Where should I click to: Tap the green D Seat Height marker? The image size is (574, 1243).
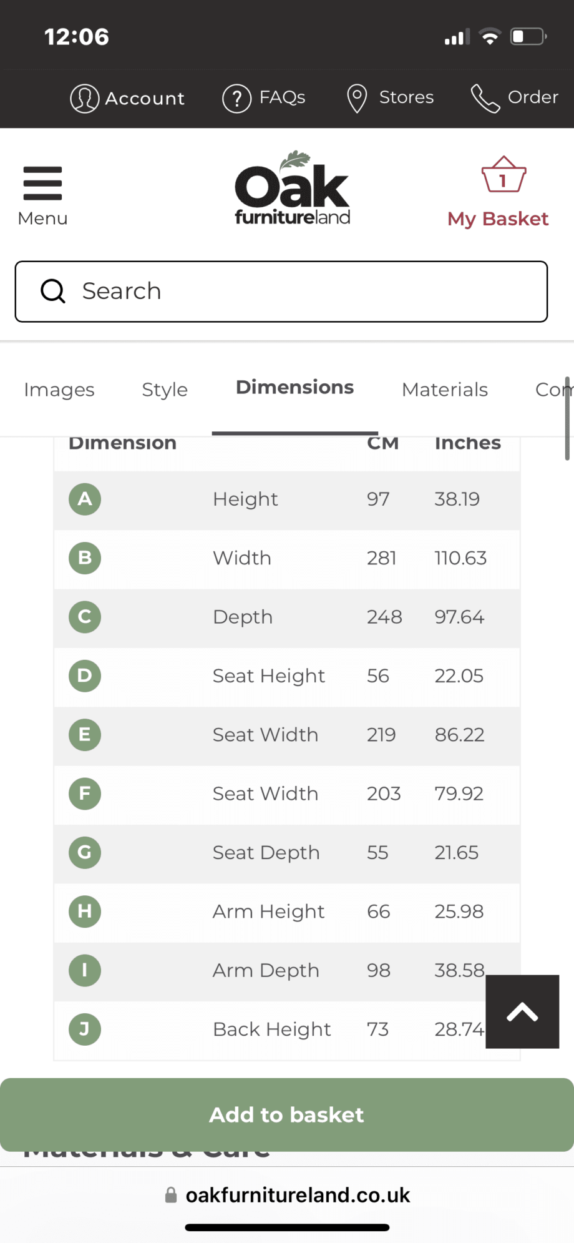click(x=85, y=676)
